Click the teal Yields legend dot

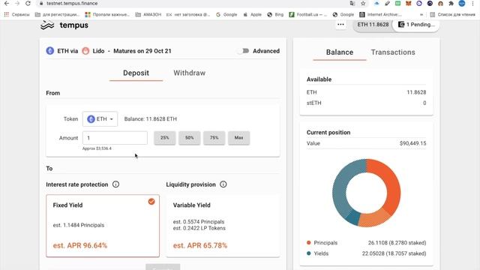click(308, 253)
